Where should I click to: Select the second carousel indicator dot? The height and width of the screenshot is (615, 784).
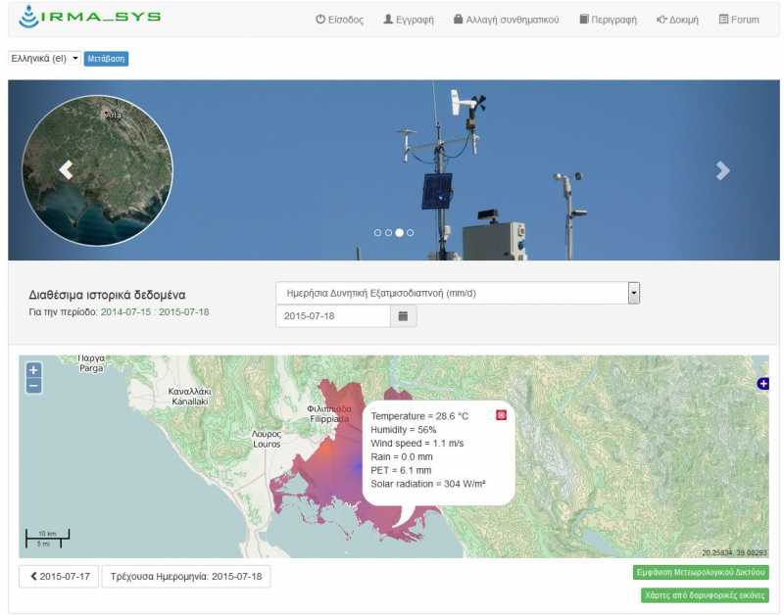[x=388, y=233]
